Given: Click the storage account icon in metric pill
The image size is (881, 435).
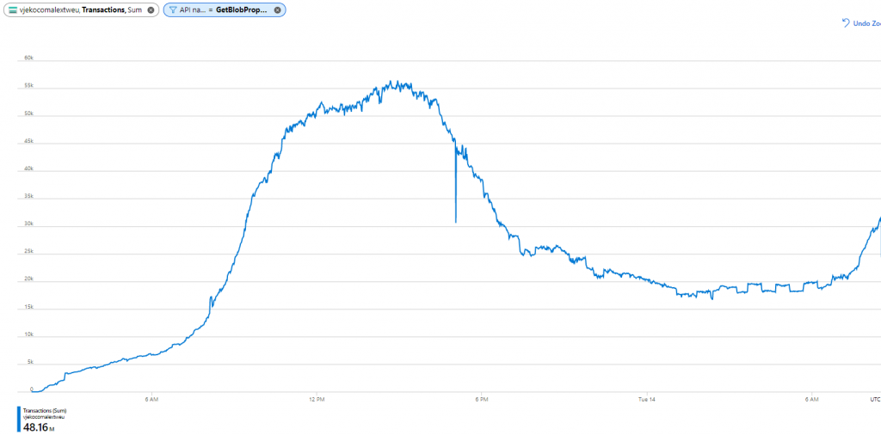Looking at the screenshot, I should (12, 10).
